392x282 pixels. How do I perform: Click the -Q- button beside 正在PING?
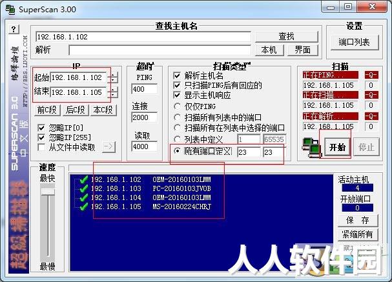tap(371, 75)
